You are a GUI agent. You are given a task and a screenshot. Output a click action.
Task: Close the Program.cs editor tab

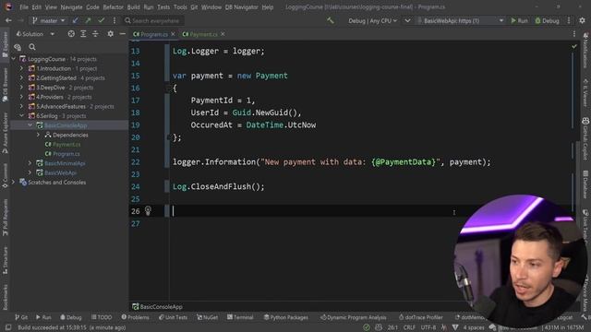coord(173,34)
